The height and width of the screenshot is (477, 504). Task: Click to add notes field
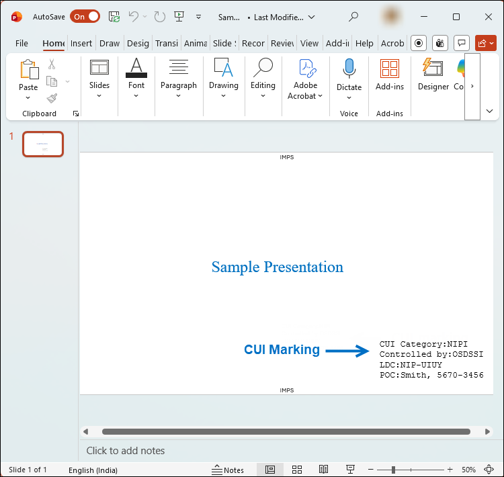[126, 451]
